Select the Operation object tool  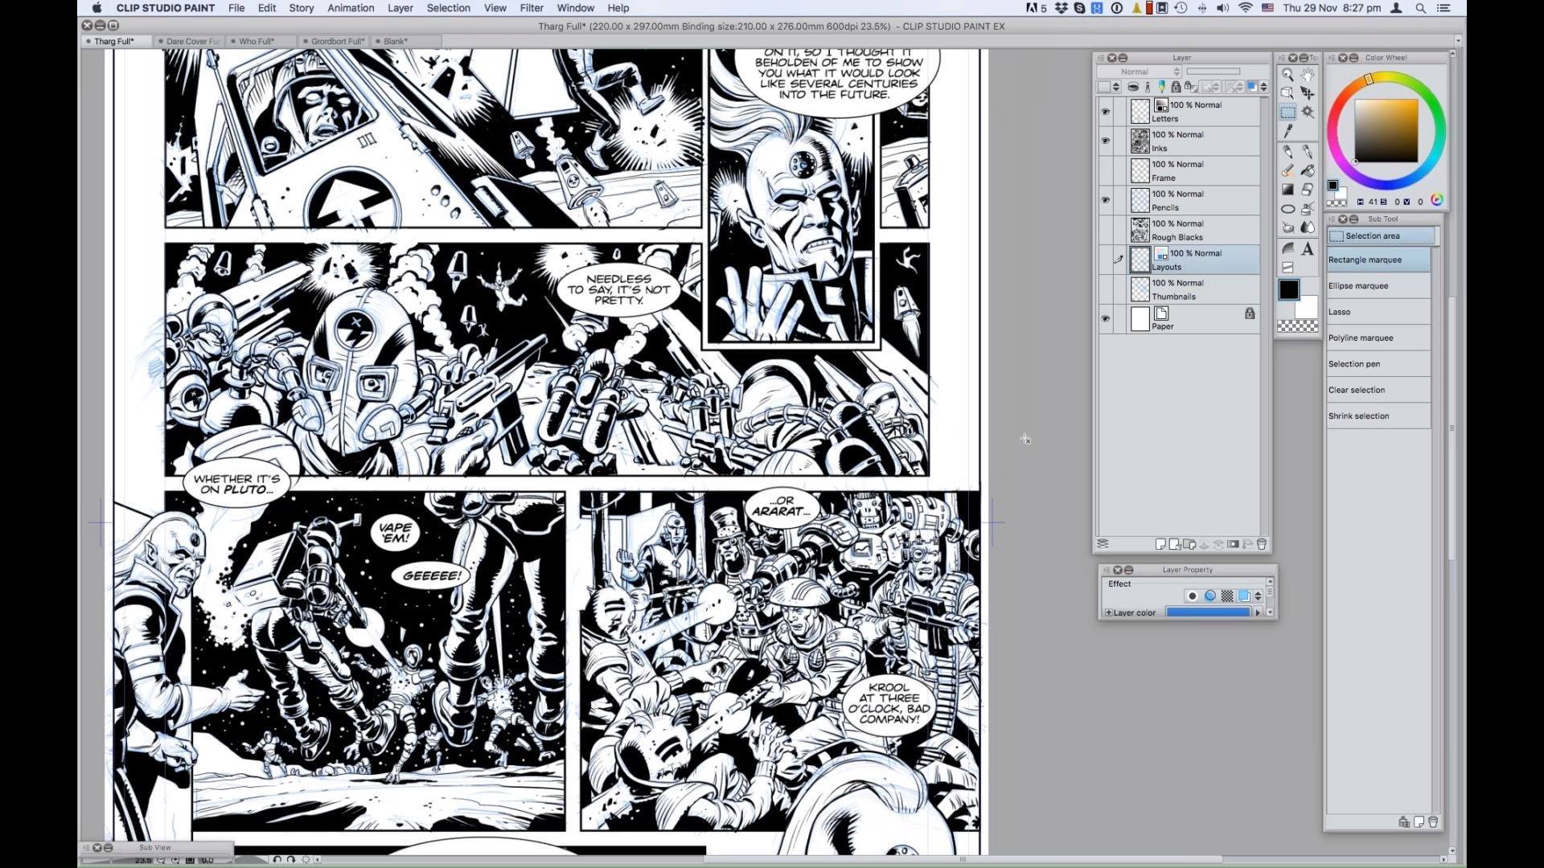click(x=1287, y=93)
